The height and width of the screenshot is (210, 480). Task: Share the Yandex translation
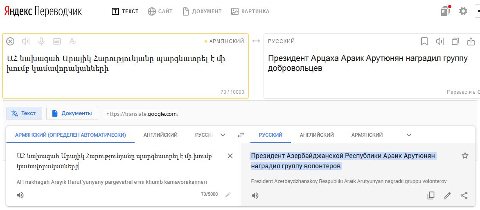click(x=471, y=41)
